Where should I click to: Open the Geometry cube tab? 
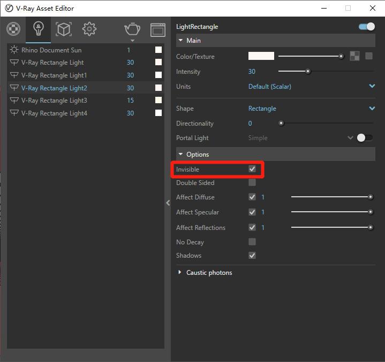(64, 29)
